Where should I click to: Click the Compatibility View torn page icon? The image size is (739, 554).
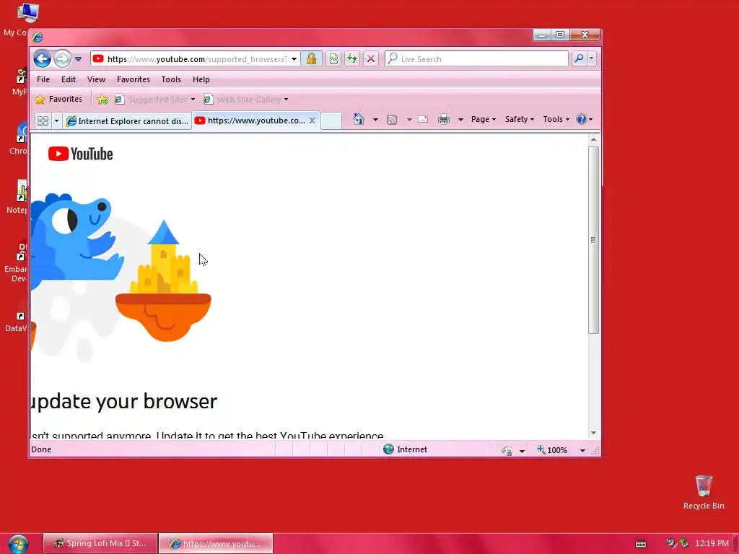(333, 59)
